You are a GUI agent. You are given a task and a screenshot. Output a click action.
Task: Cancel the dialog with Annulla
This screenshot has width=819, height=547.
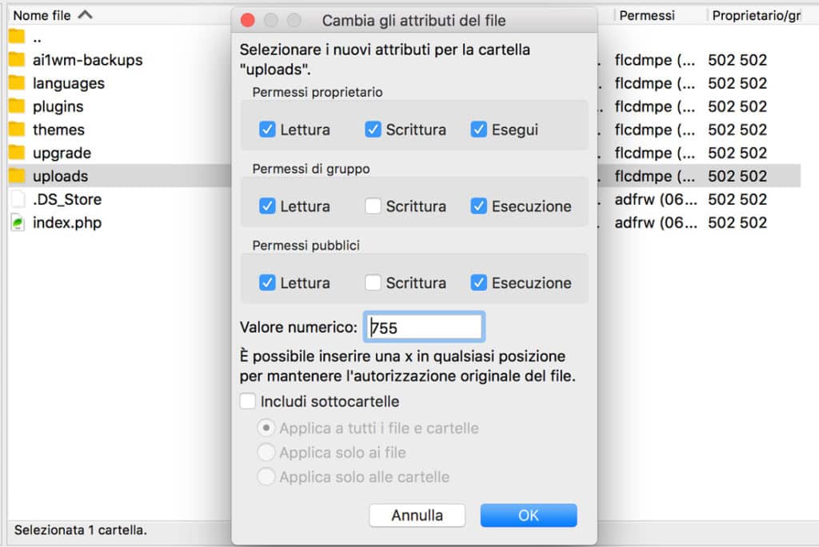417,516
